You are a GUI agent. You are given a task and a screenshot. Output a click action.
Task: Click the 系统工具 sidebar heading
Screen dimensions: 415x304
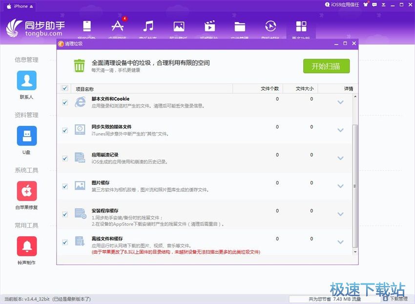pyautogui.click(x=26, y=170)
